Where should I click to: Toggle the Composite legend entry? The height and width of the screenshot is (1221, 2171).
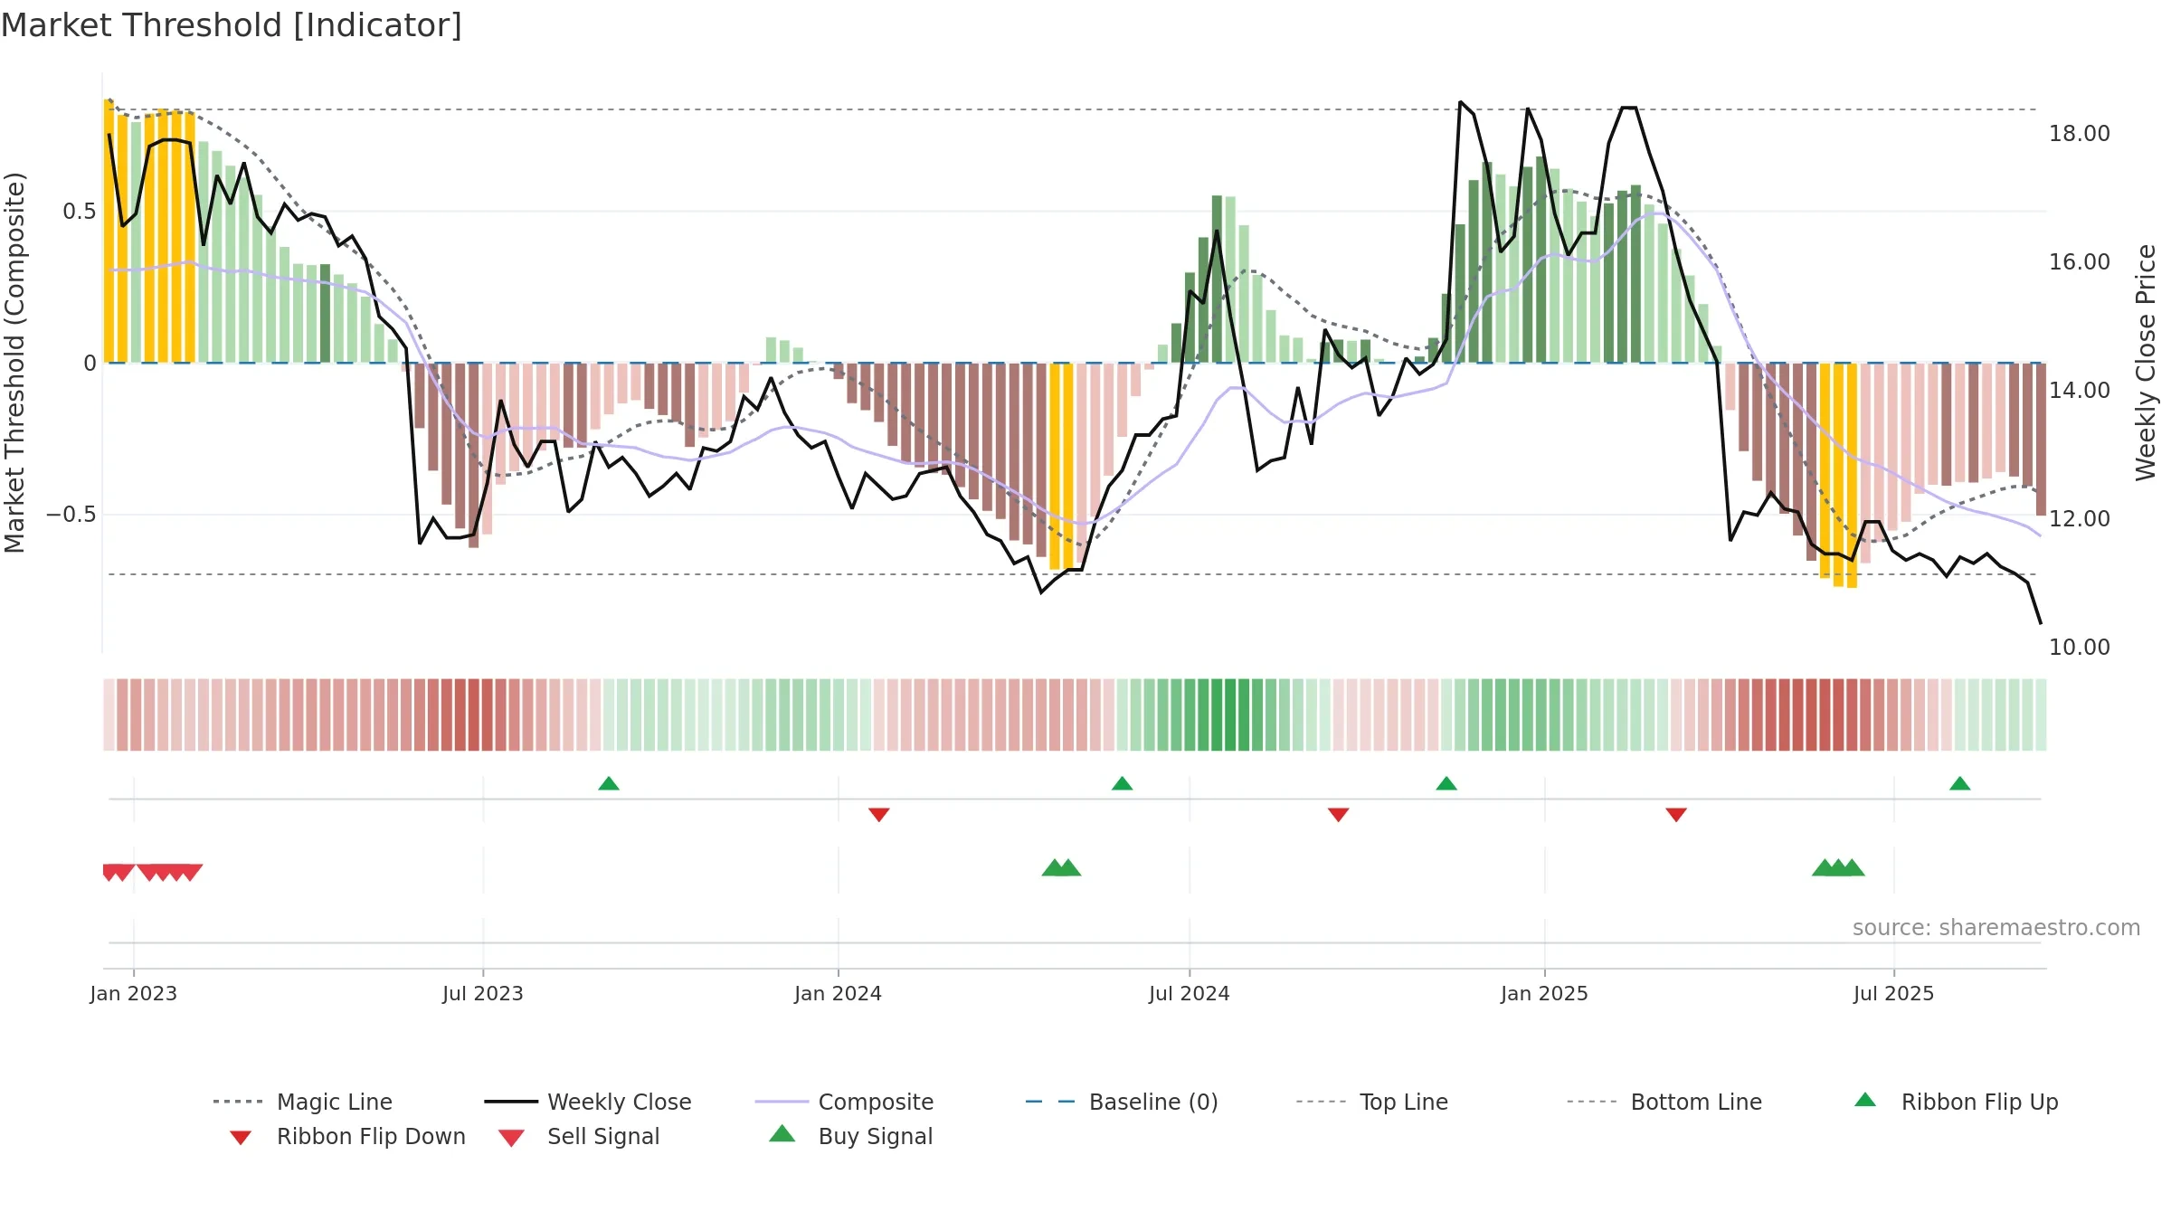coord(845,1102)
